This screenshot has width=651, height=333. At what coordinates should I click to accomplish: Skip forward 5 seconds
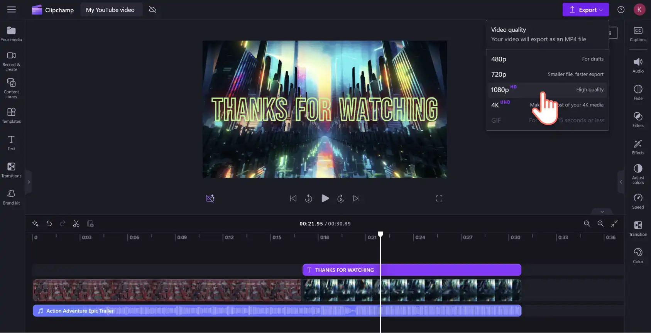click(341, 198)
